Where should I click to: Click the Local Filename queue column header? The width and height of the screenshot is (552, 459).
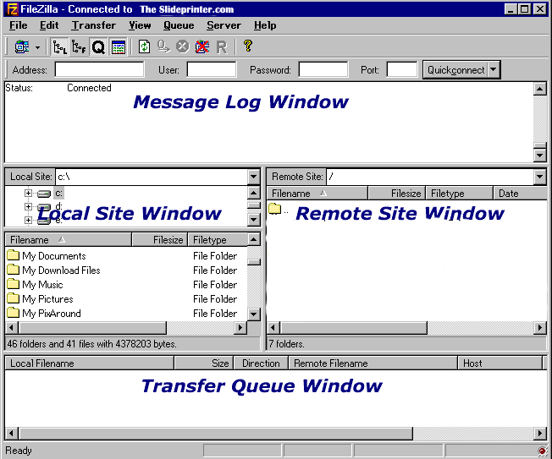pyautogui.click(x=90, y=363)
